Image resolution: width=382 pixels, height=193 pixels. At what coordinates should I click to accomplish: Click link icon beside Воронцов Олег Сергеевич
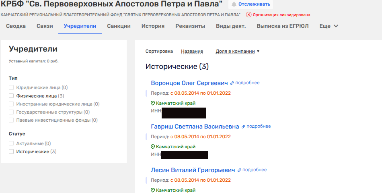232,83
